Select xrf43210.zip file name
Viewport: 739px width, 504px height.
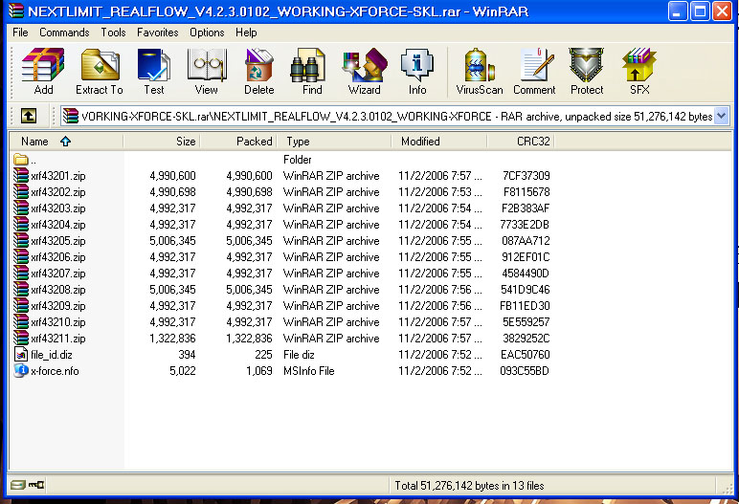pyautogui.click(x=58, y=322)
